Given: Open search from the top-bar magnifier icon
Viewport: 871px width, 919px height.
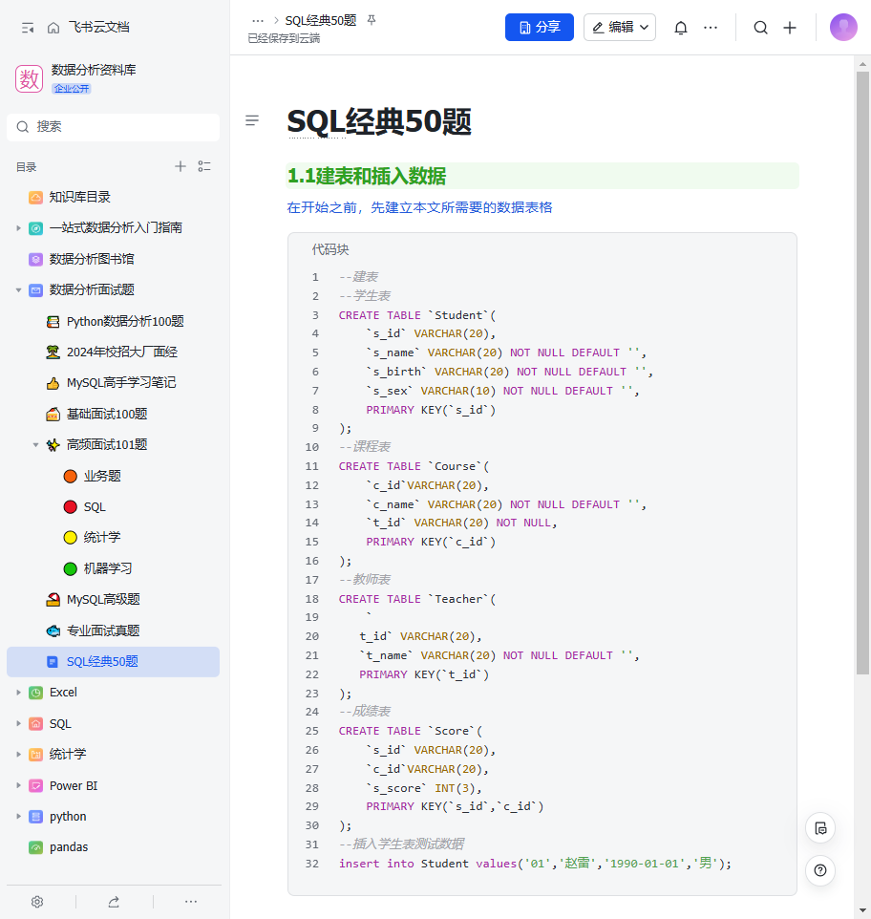Looking at the screenshot, I should coord(760,27).
